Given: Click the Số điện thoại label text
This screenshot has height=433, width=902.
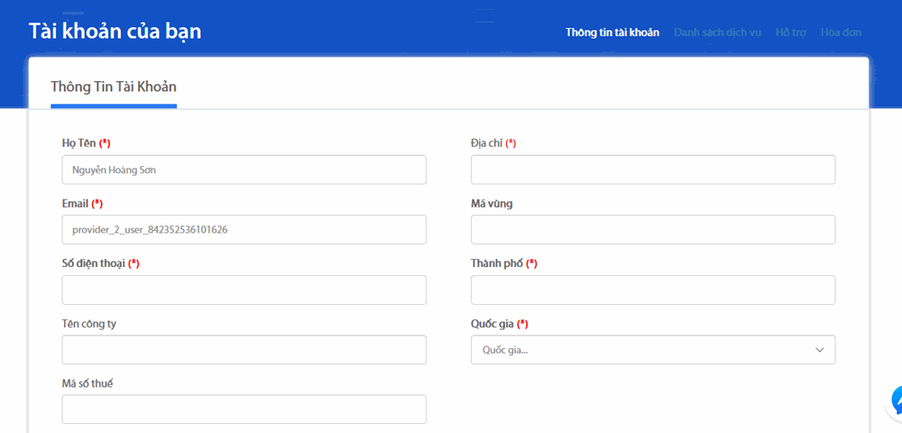Looking at the screenshot, I should (94, 263).
